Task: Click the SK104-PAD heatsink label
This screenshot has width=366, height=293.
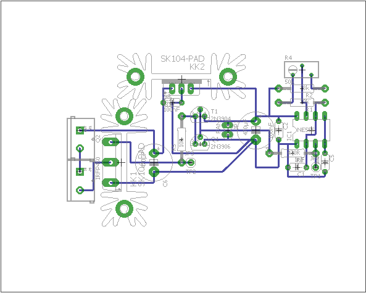Action: (x=183, y=59)
